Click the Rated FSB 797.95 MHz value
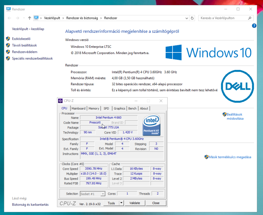 (94, 183)
